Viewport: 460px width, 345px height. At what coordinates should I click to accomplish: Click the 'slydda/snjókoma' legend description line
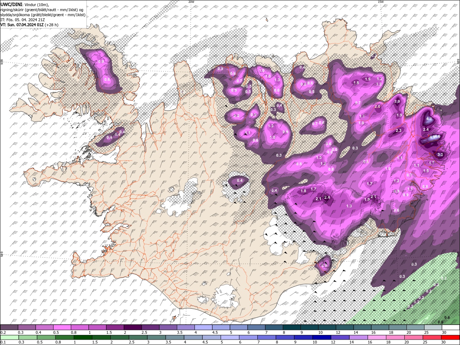(x=43, y=15)
